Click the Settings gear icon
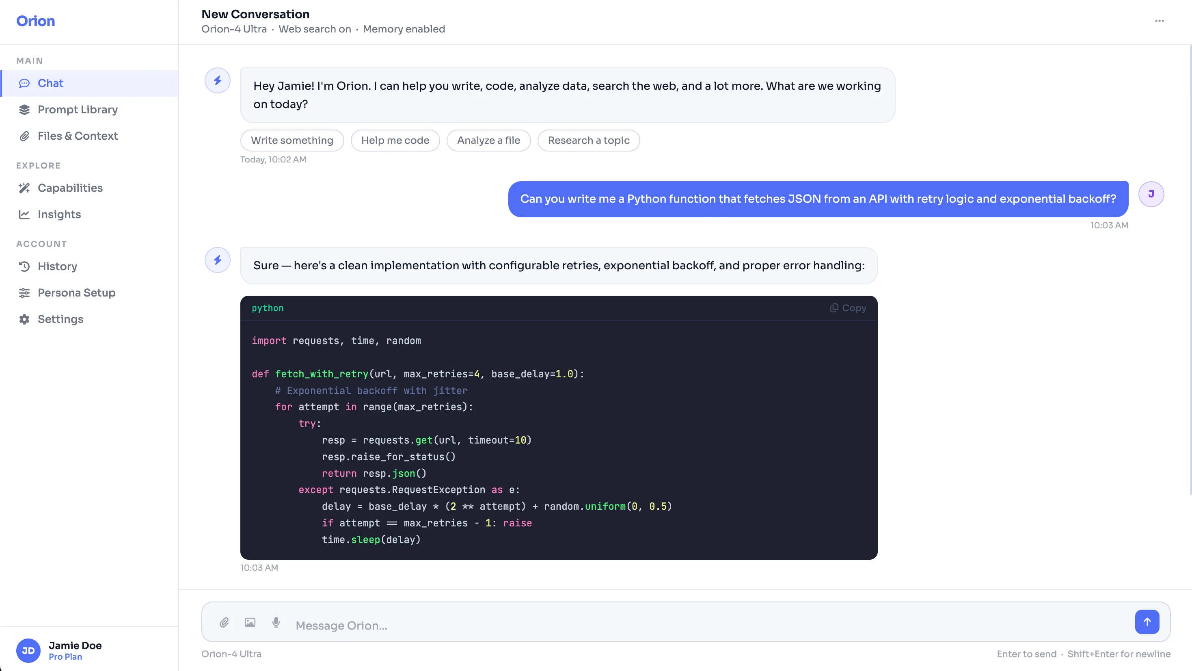The image size is (1192, 671). 24,319
